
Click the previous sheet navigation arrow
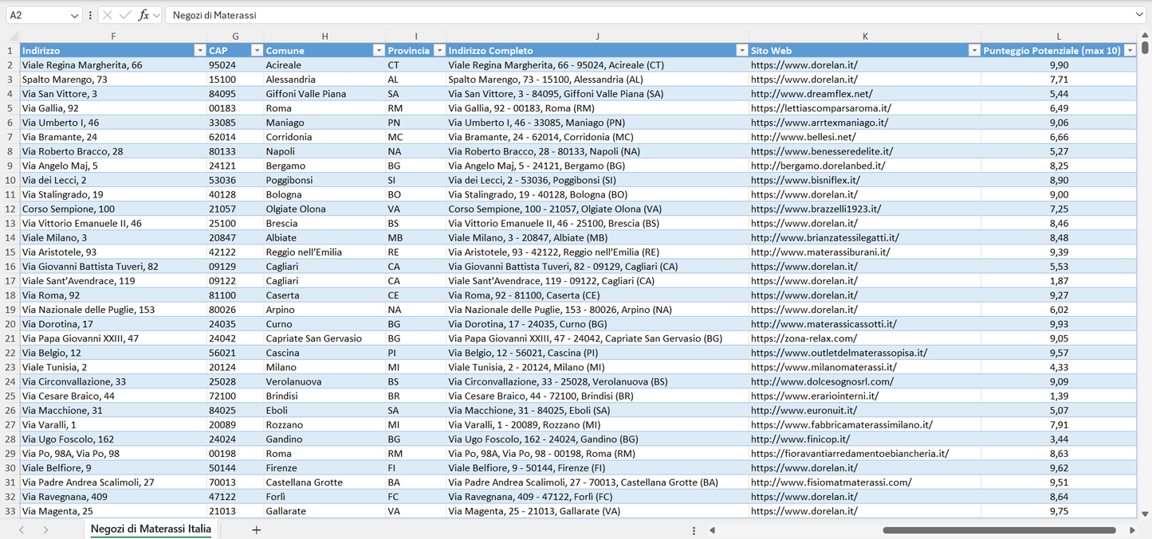tap(22, 529)
